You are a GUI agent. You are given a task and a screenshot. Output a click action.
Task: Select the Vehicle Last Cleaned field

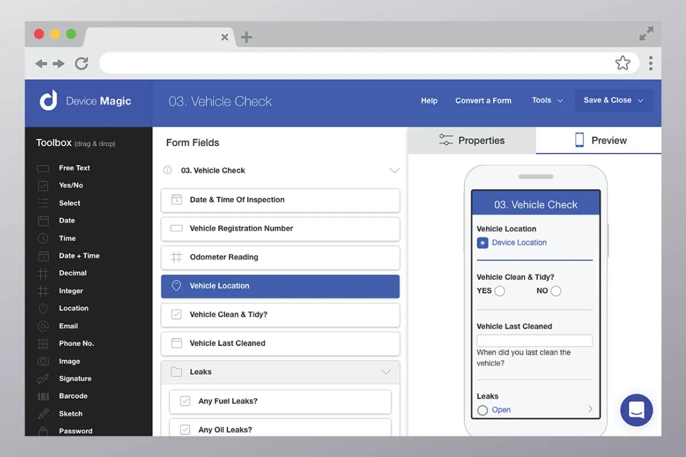coord(280,343)
